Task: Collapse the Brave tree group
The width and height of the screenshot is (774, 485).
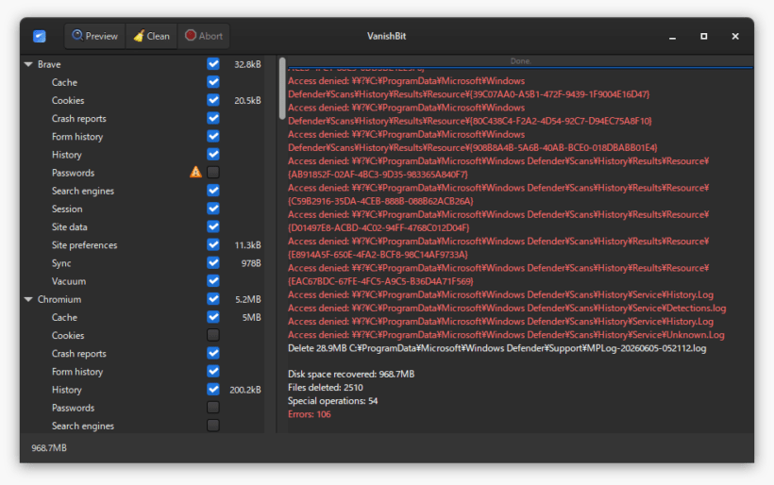Action: click(28, 64)
